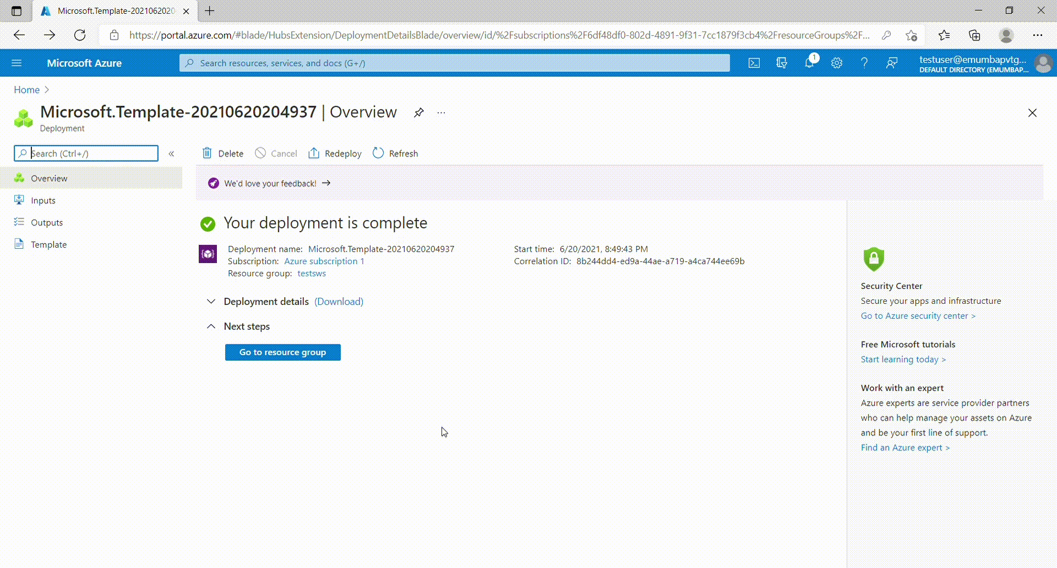
Task: Open the Help question mark icon
Action: pyautogui.click(x=864, y=63)
